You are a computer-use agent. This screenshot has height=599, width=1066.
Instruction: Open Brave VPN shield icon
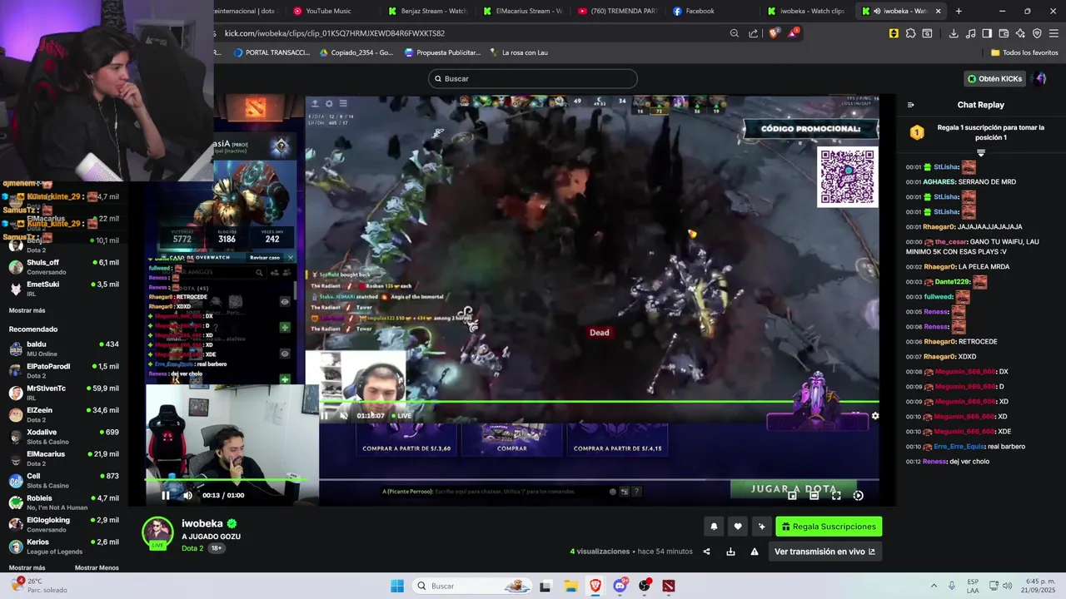pos(1037,33)
